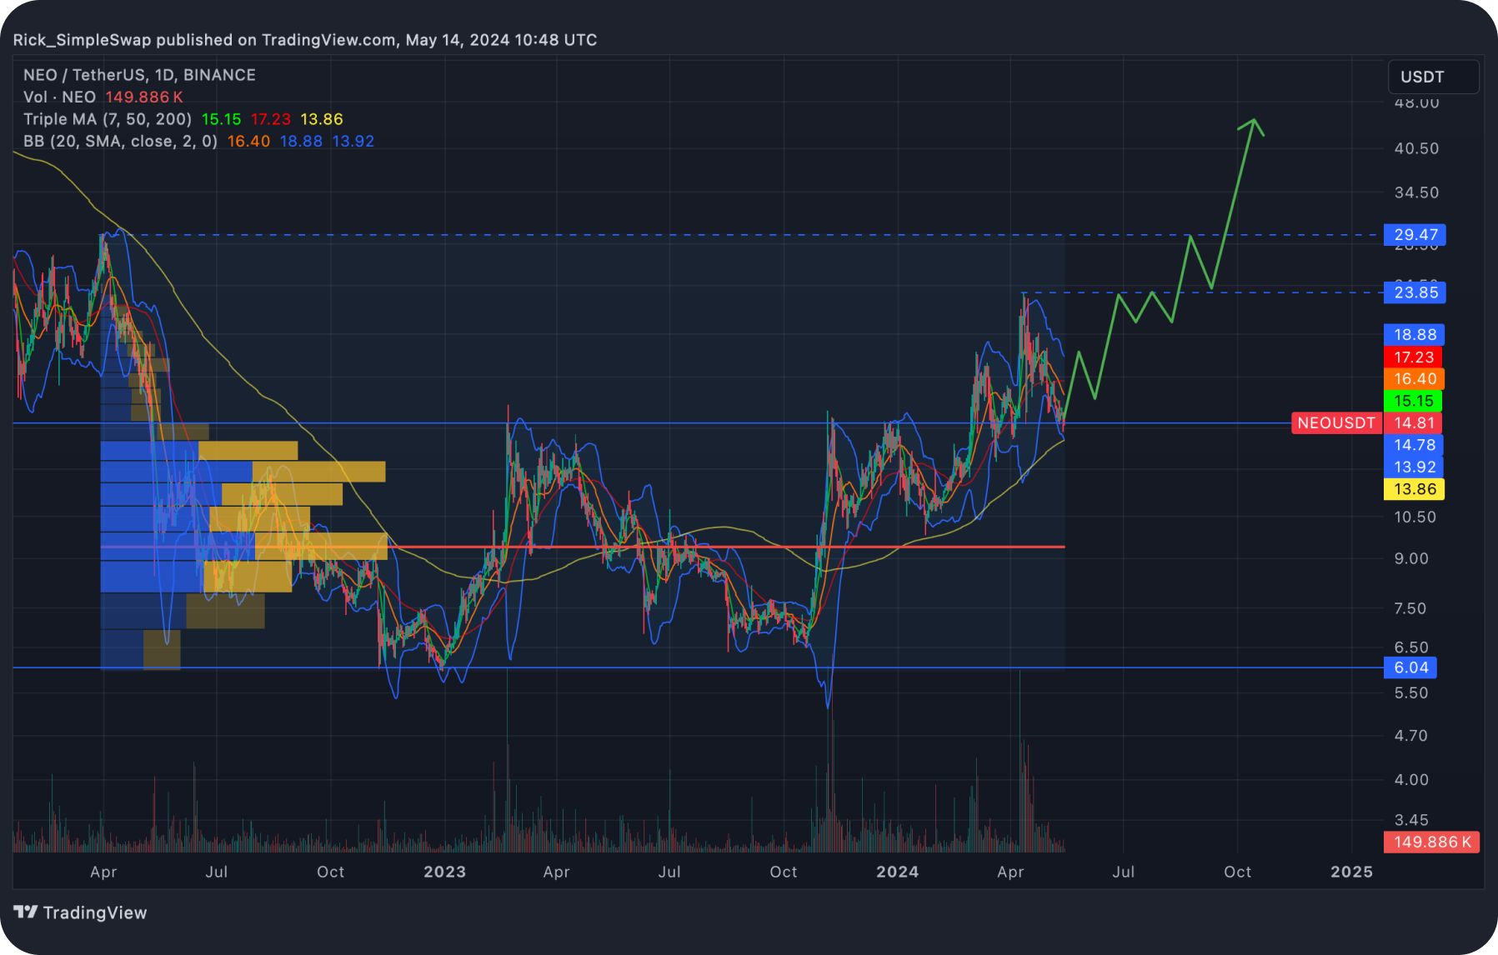Image resolution: width=1498 pixels, height=955 pixels.
Task: Click the blue 23.85 dashed level label
Action: tap(1414, 292)
